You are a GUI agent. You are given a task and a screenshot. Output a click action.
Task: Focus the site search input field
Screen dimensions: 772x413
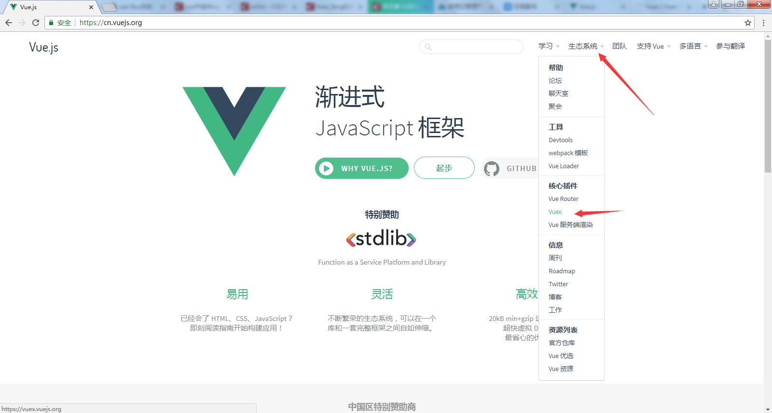pos(471,47)
